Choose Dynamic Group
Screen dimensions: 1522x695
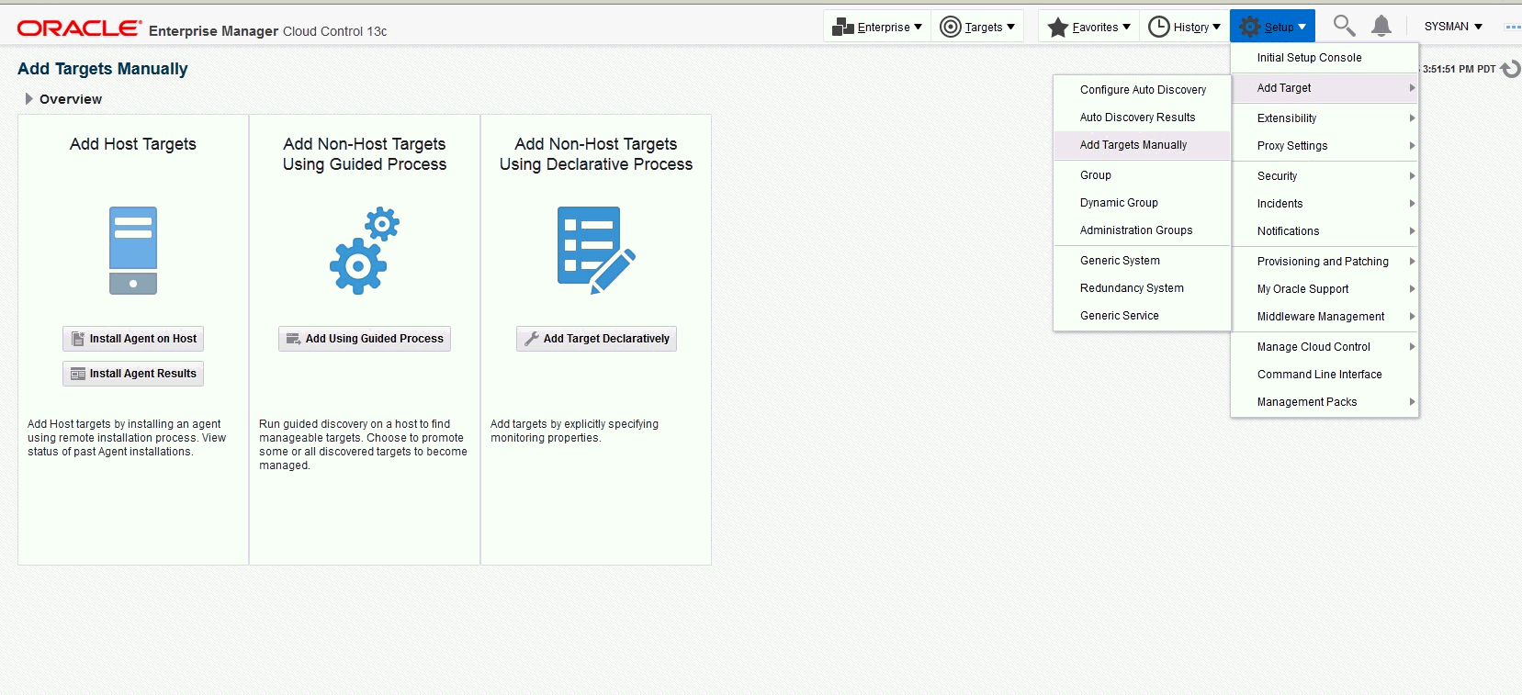click(1142, 203)
